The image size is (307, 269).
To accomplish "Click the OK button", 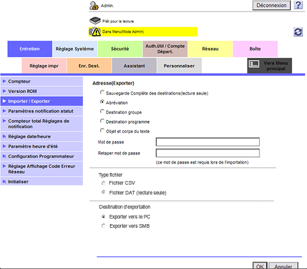I will (260, 266).
